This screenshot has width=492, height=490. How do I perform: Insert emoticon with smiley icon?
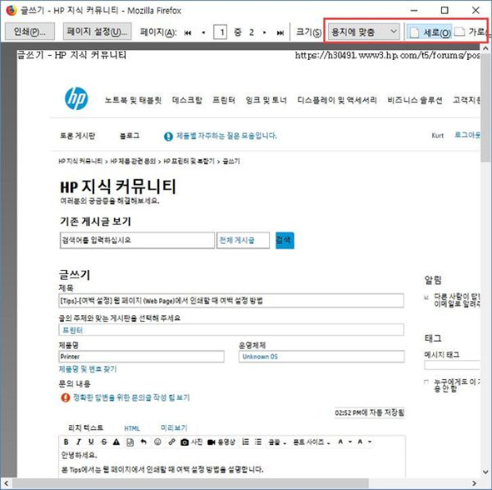[x=157, y=442]
